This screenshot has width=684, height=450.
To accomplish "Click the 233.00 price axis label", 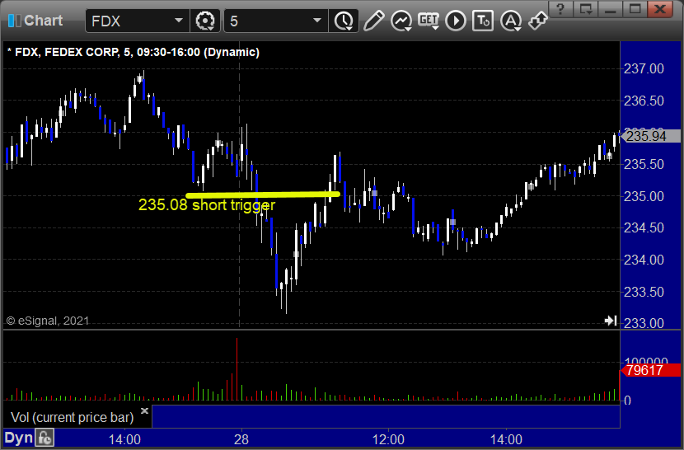I will 644,323.
